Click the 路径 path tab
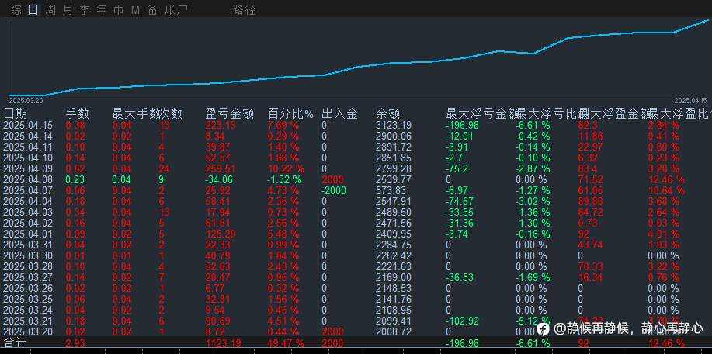Viewport: 712px width, 354px height. (x=244, y=10)
